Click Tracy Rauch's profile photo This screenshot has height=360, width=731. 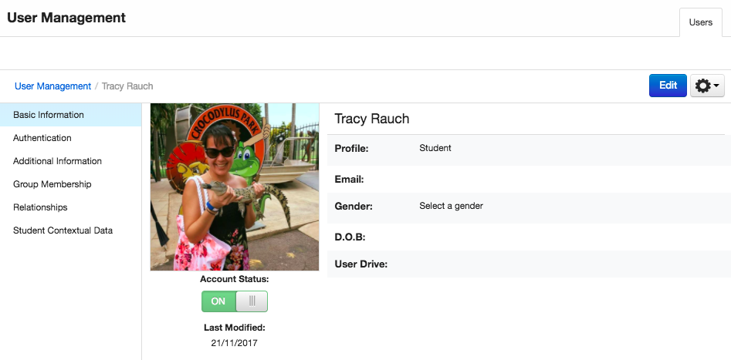[x=235, y=187]
